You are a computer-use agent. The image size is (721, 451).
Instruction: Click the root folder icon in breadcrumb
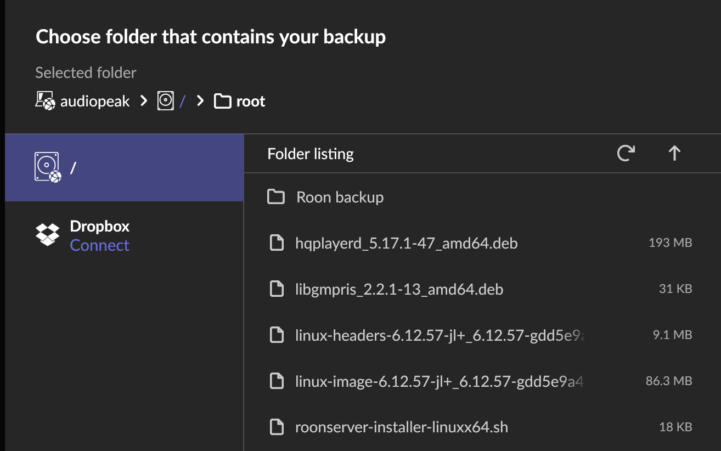(x=222, y=102)
